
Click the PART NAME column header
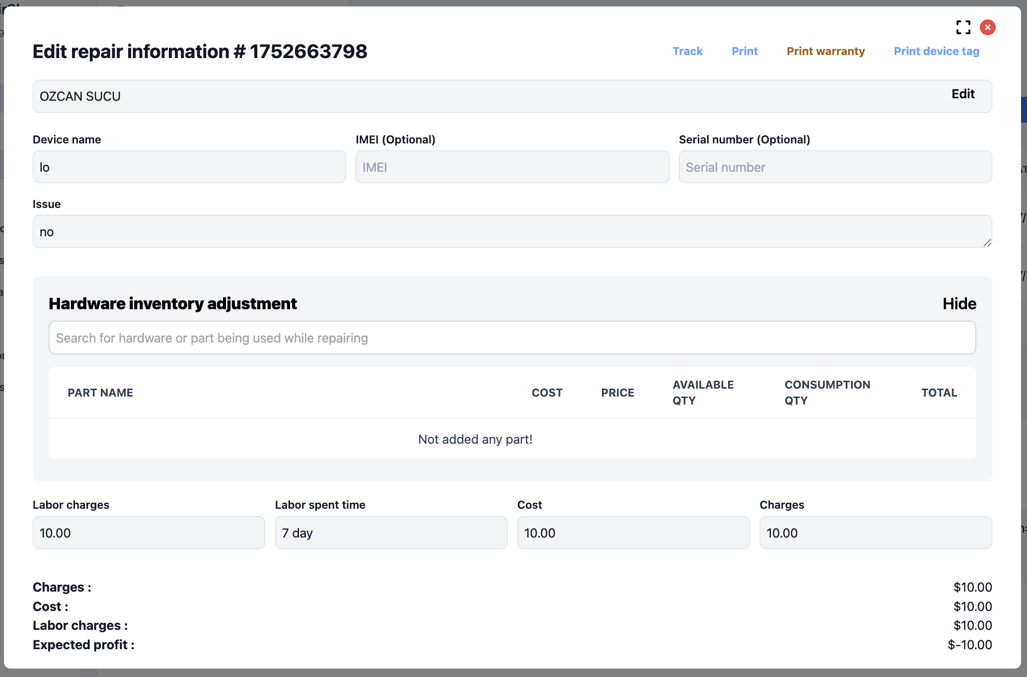(x=100, y=393)
